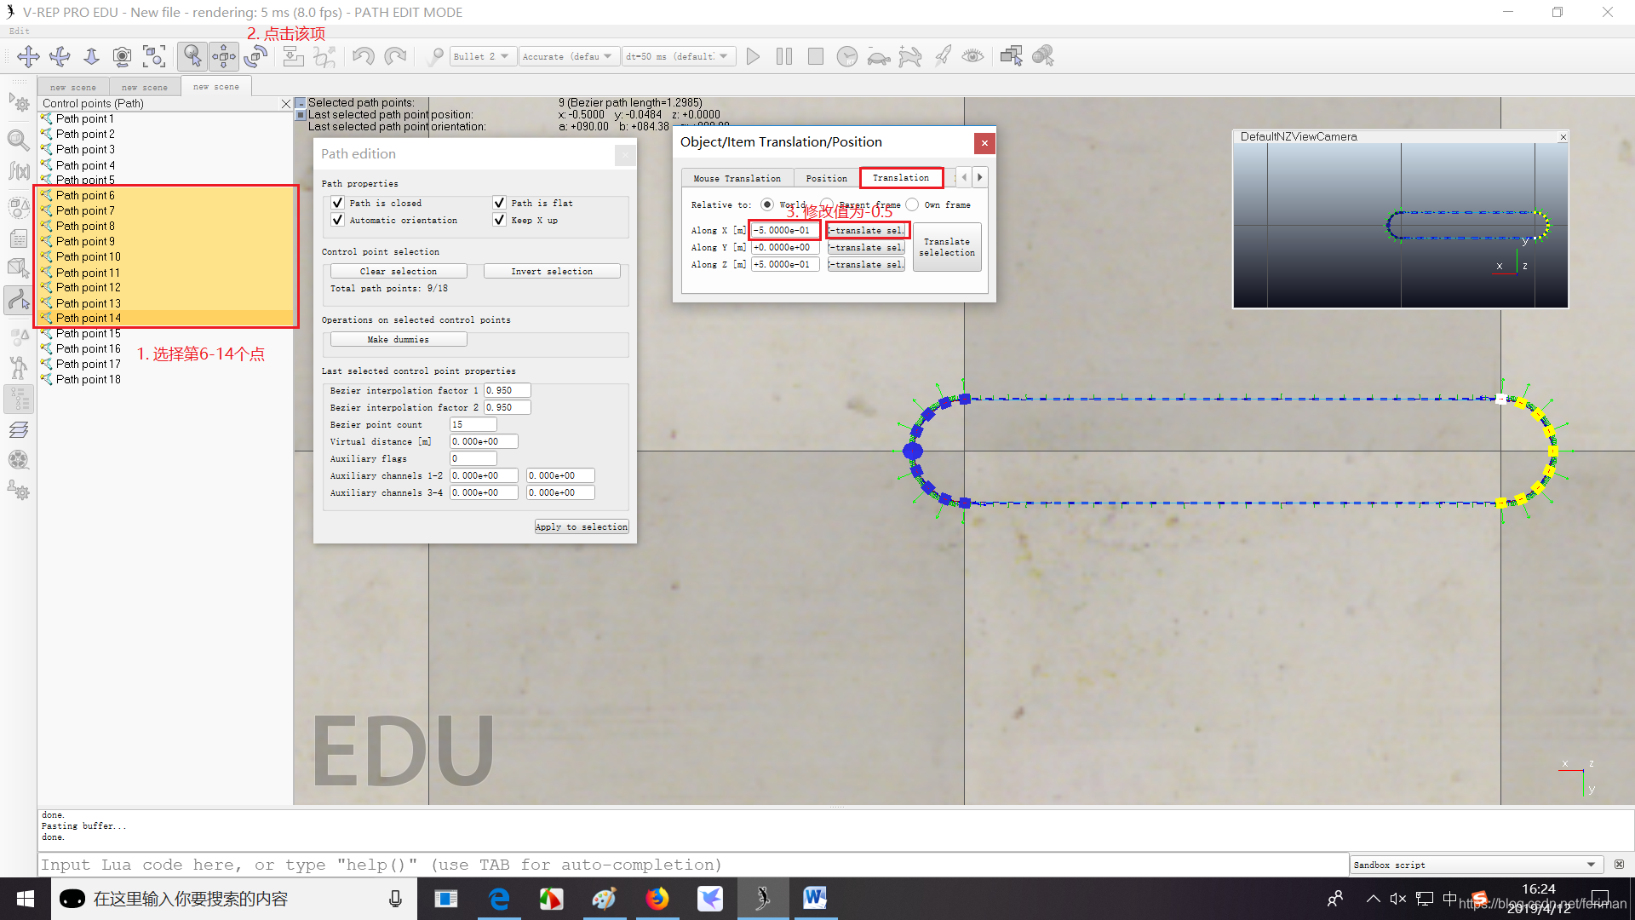Select the object/item rotate tool

click(255, 56)
